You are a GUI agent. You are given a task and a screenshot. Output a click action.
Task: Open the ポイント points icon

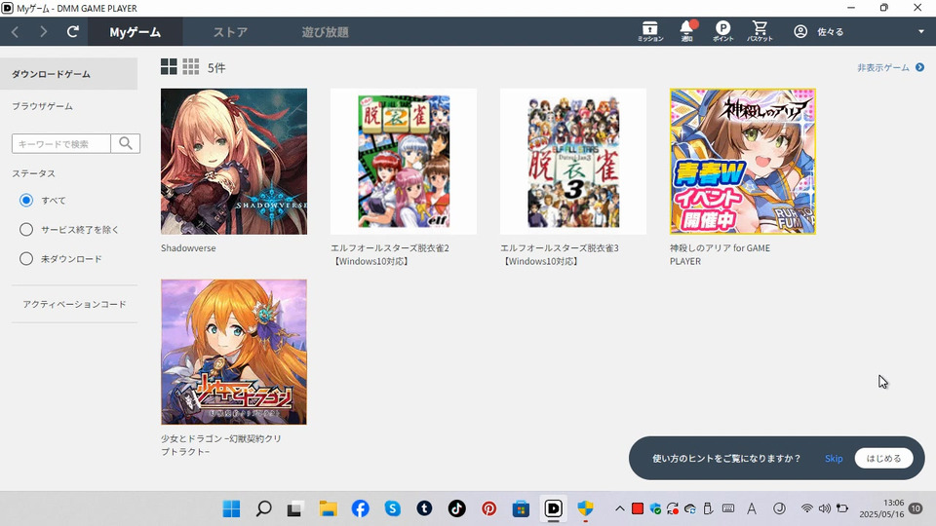[x=722, y=31]
